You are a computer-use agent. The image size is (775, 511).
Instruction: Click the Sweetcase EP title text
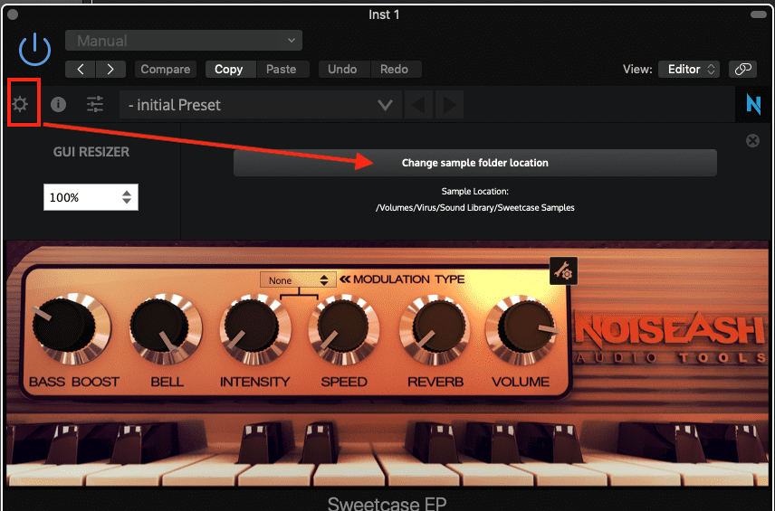tap(387, 503)
